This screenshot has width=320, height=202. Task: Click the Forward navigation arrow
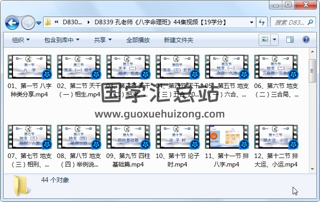pyautogui.click(x=28, y=23)
